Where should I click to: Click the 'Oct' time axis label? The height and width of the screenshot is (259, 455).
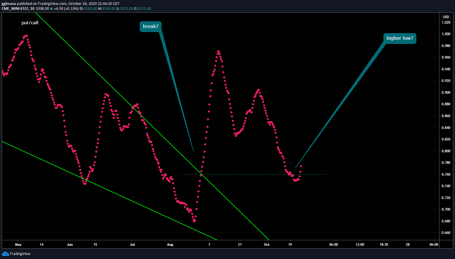[267, 245]
